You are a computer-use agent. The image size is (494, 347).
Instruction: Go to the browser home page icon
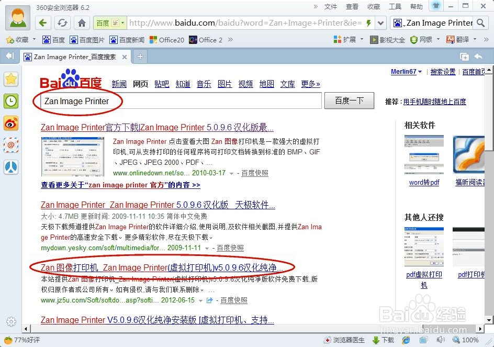coord(82,23)
